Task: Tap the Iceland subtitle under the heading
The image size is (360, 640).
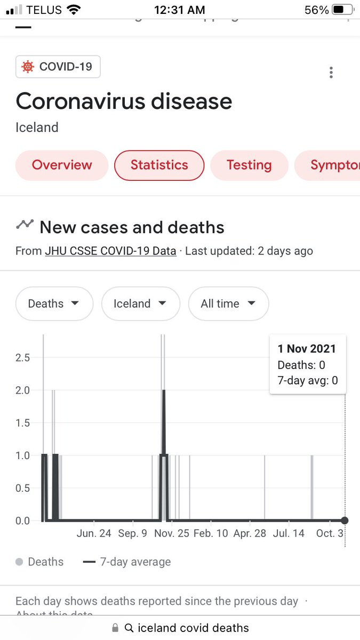Action: [37, 128]
